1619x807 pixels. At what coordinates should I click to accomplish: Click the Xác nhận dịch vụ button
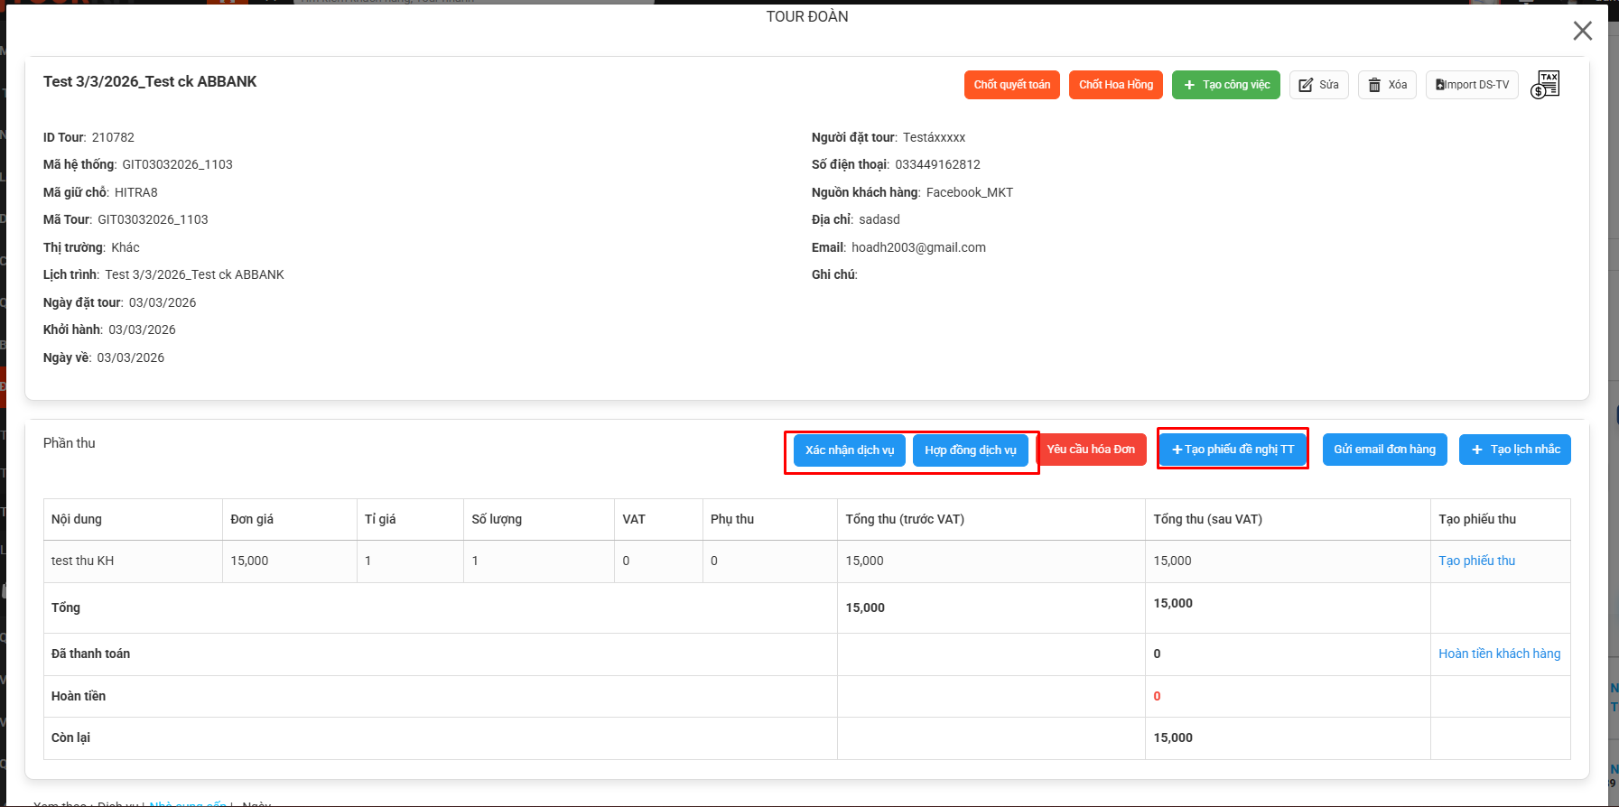849,450
